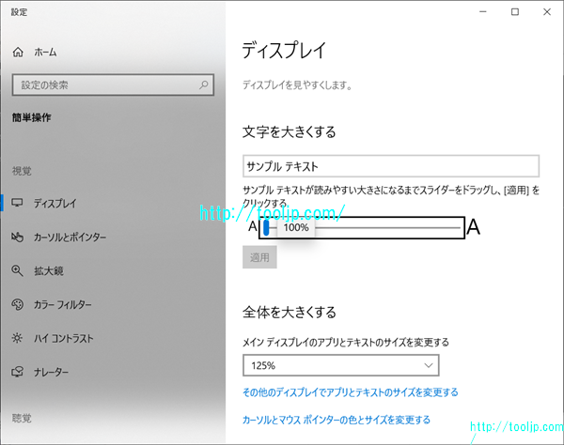Click the High Contrast sun icon

(17, 338)
